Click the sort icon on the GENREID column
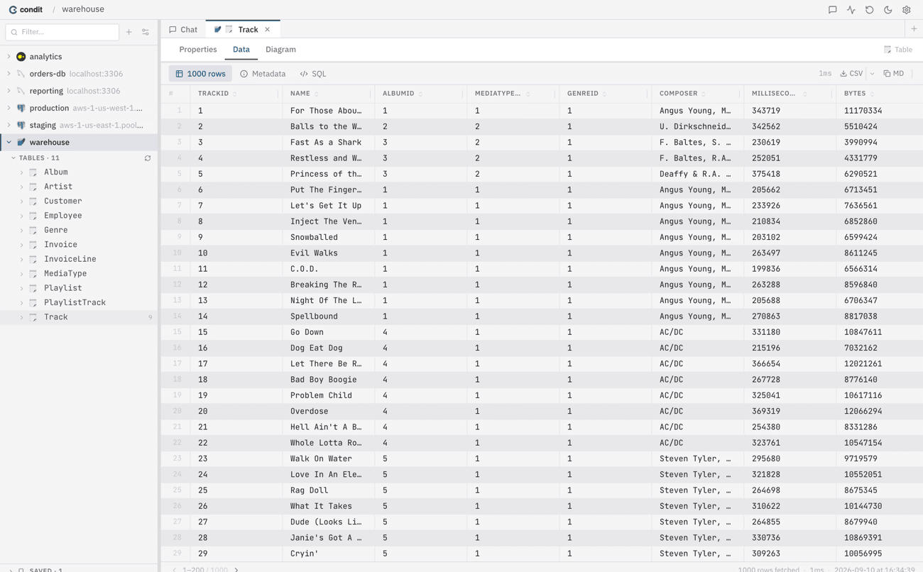This screenshot has width=923, height=572. point(605,94)
